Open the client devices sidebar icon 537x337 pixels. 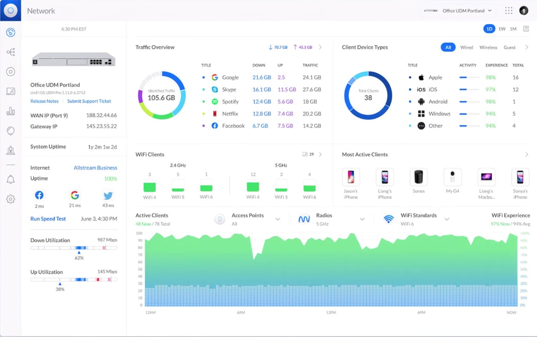point(11,91)
